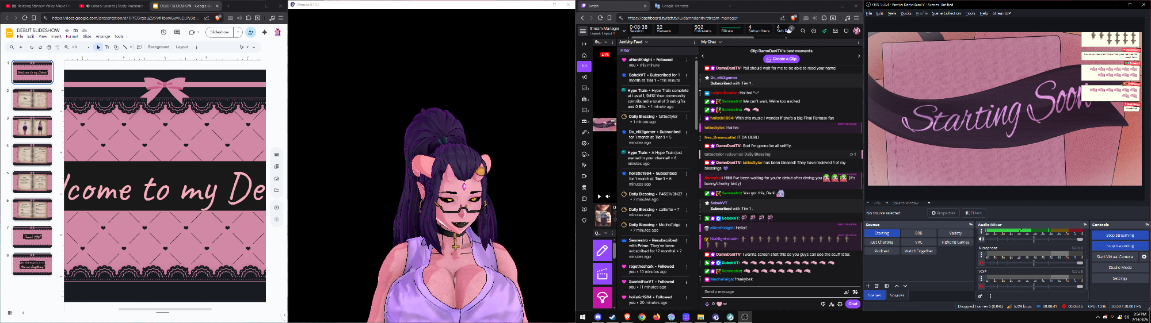This screenshot has width=1151, height=323.
Task: Switch to the Sources tab in OBS
Action: point(897,295)
